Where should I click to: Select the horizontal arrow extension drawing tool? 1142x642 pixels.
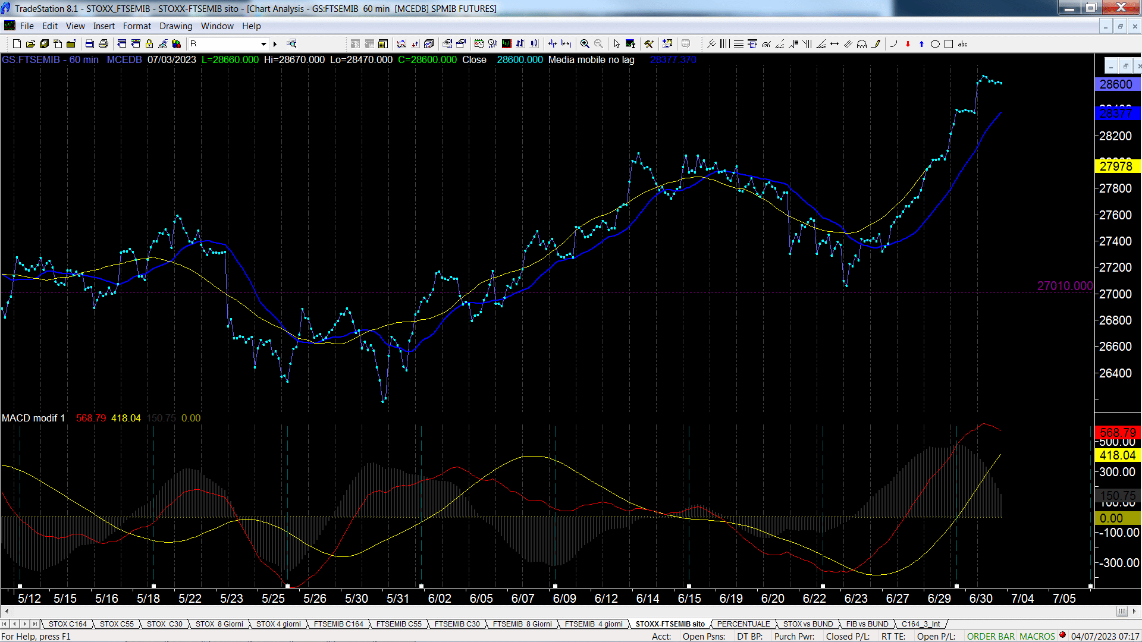coord(834,44)
